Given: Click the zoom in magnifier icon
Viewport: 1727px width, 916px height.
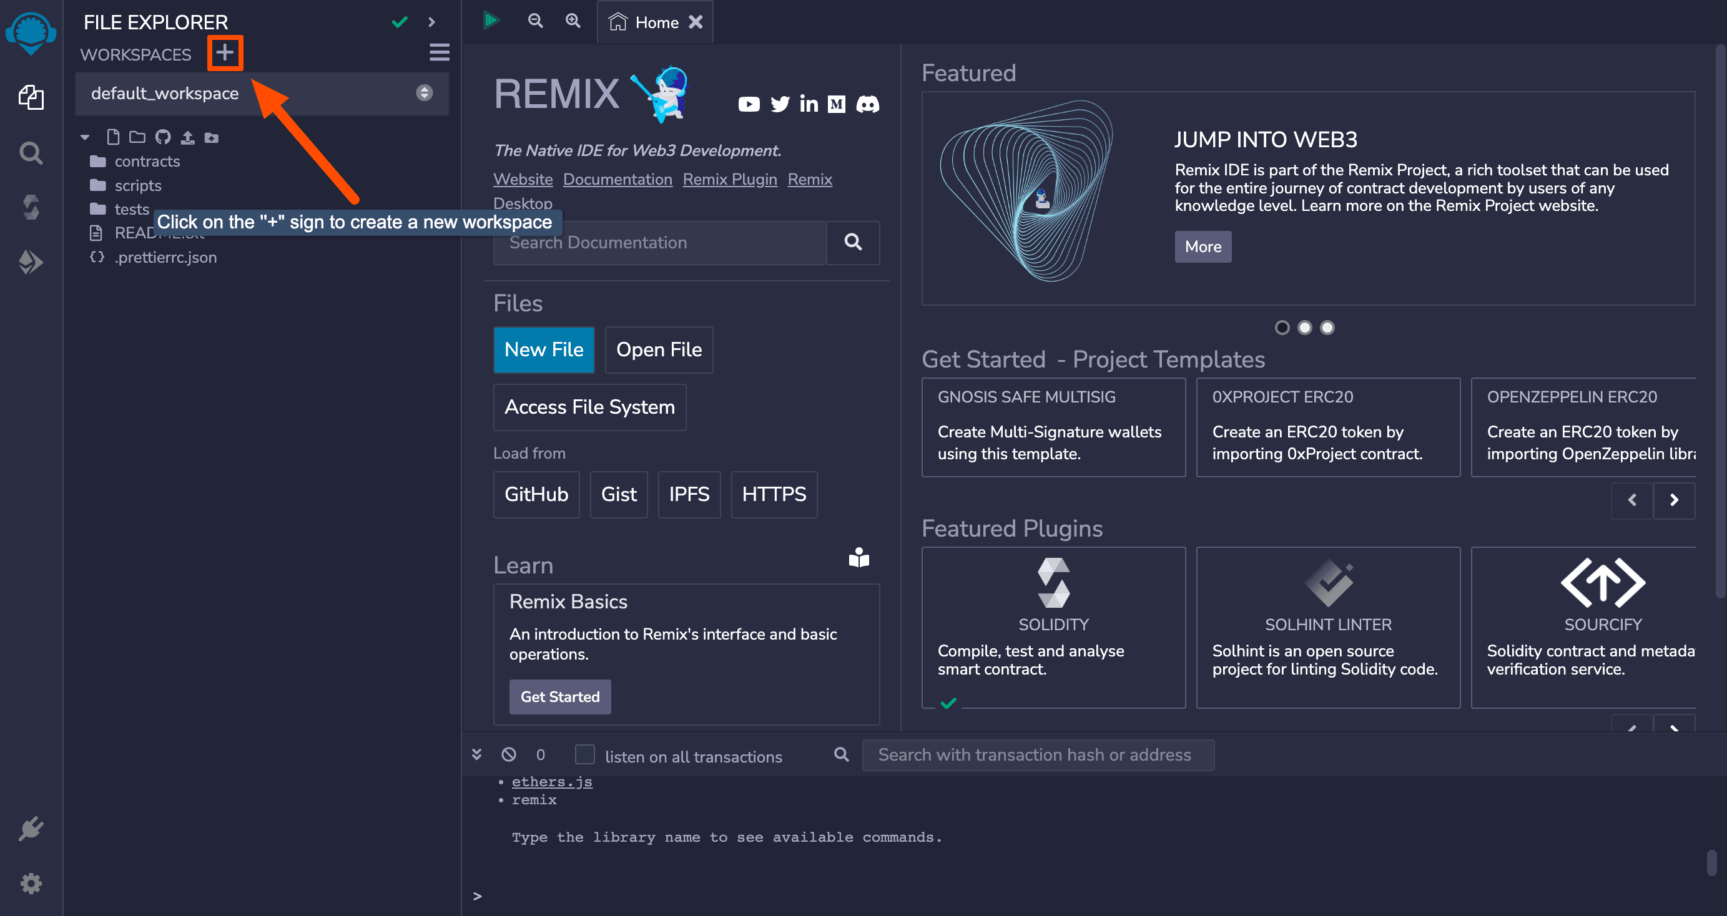Looking at the screenshot, I should click(573, 21).
